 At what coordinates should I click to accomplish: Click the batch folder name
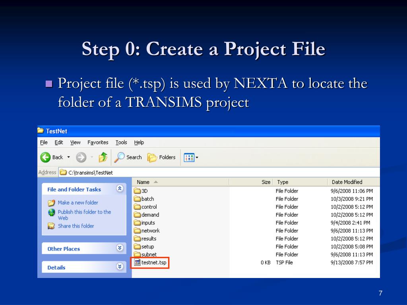coord(148,199)
